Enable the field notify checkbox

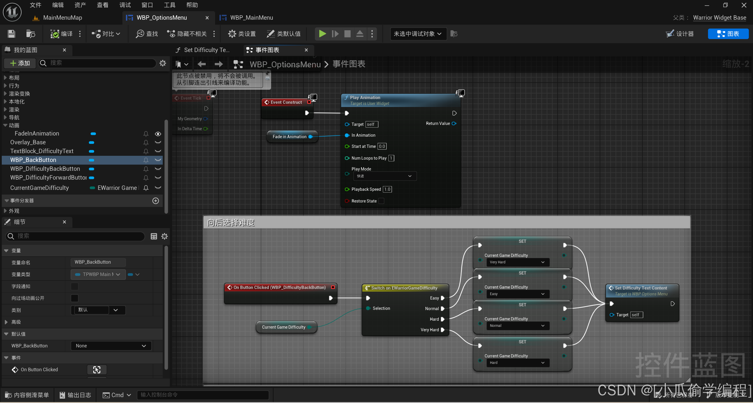[75, 286]
